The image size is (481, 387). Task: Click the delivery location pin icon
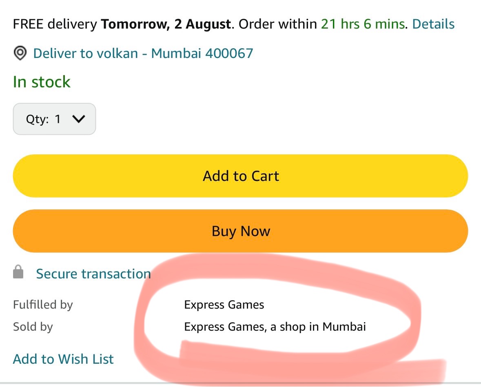[x=20, y=53]
